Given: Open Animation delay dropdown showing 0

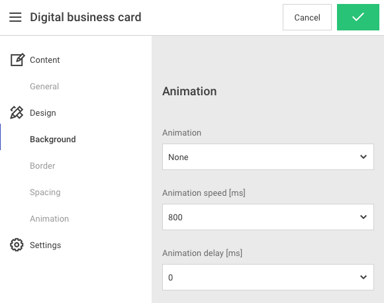Looking at the screenshot, I should tap(268, 277).
